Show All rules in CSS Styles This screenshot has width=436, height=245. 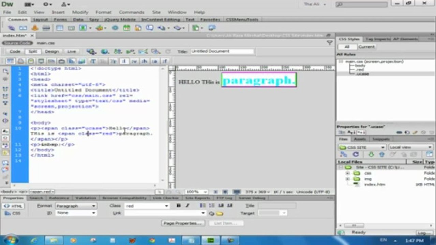tap(347, 47)
